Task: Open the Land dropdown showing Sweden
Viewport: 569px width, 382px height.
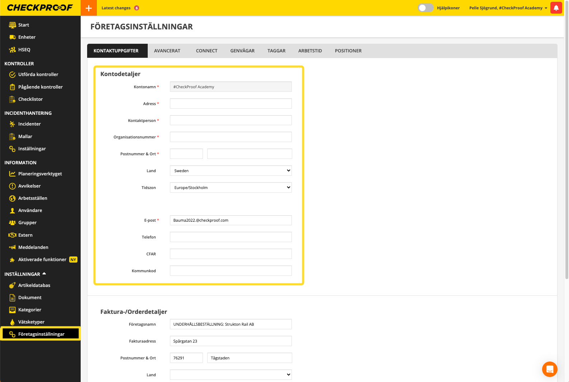Action: coord(231,171)
